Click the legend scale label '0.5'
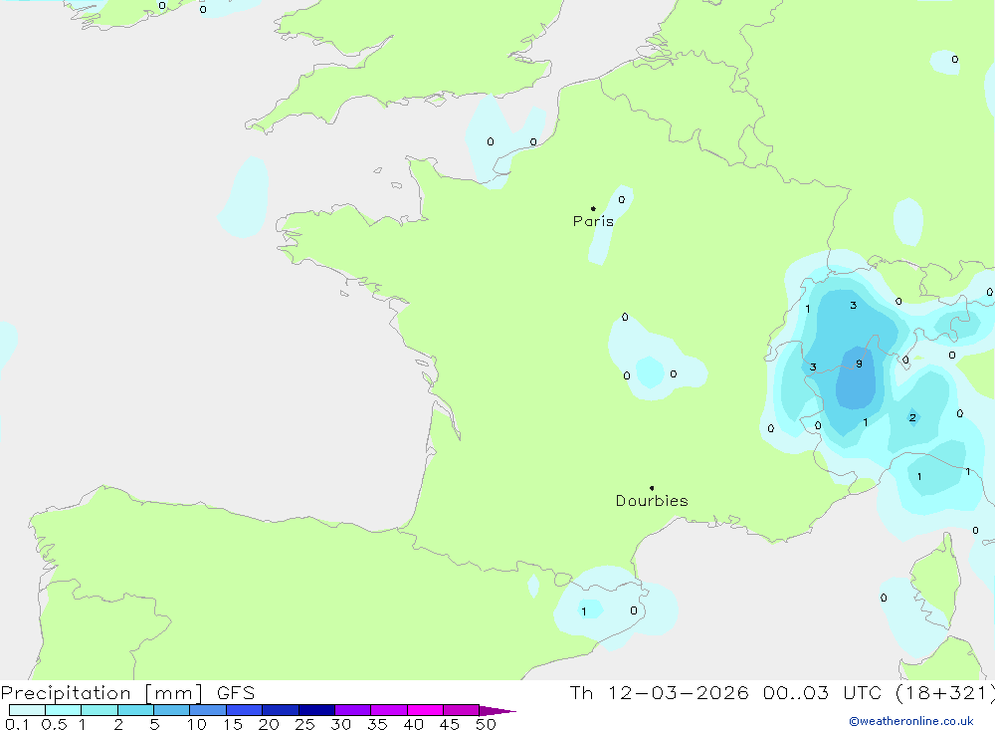The image size is (995, 730). pos(54,724)
